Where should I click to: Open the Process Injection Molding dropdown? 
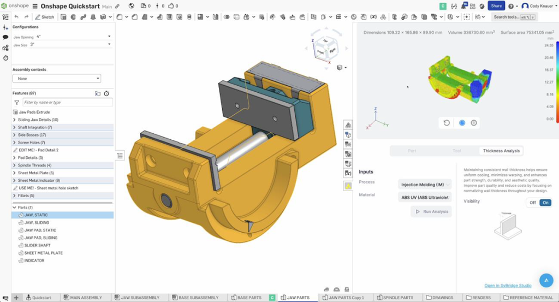(x=425, y=185)
